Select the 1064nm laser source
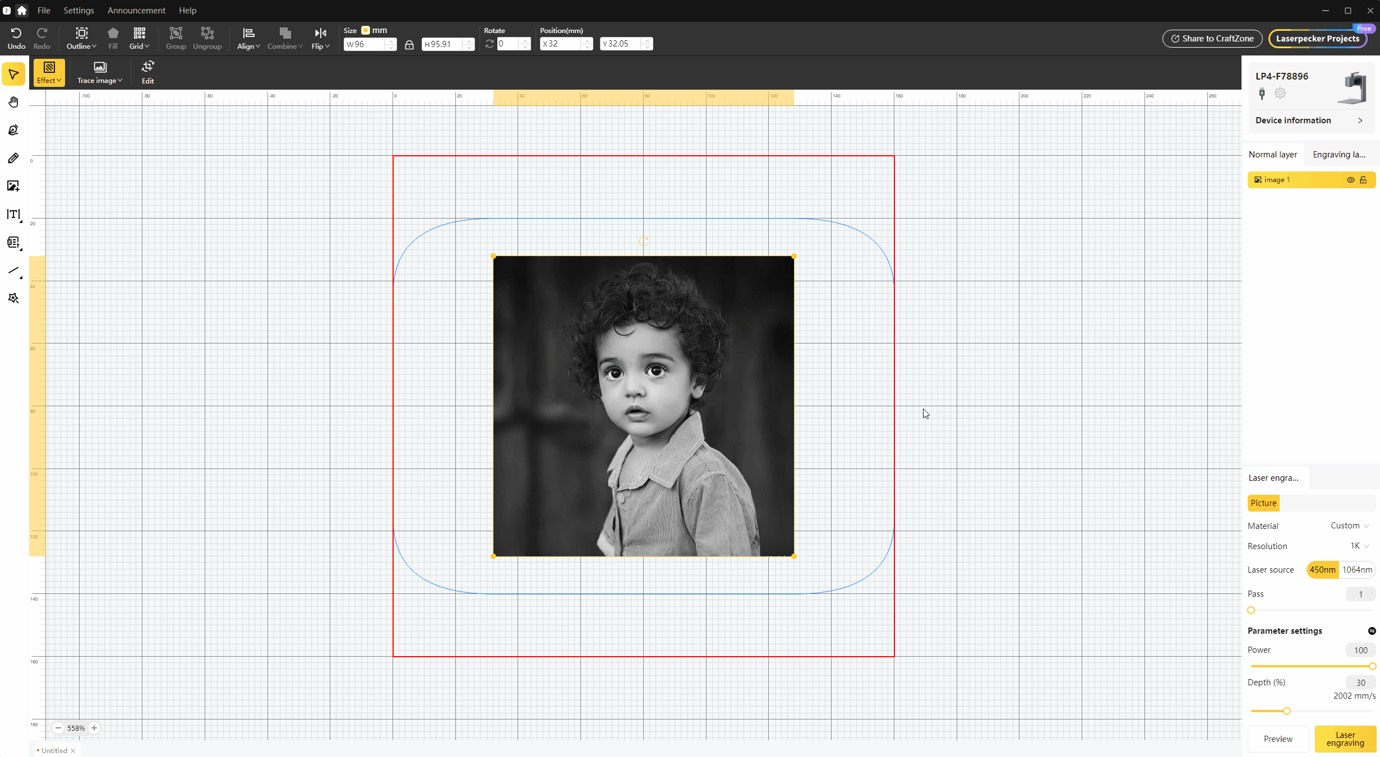 point(1357,570)
